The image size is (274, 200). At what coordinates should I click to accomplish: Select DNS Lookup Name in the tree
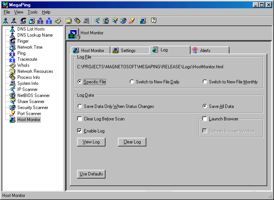[35, 35]
